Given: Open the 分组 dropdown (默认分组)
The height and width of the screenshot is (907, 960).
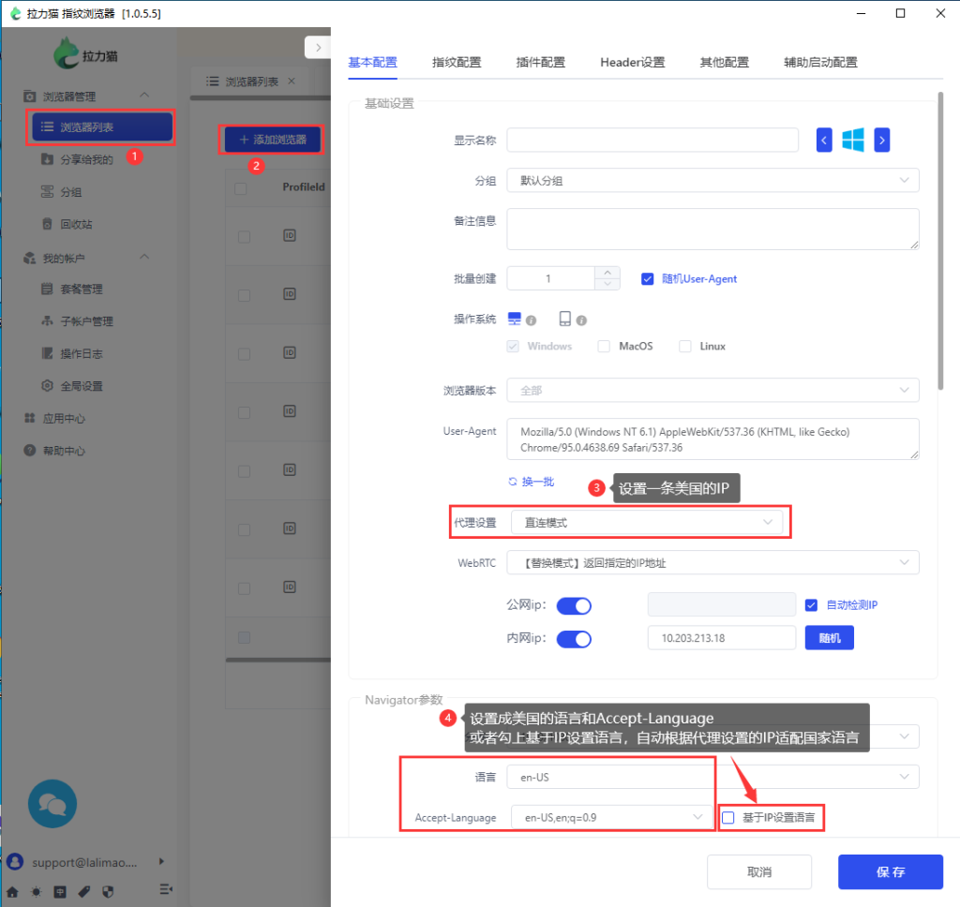Looking at the screenshot, I should [x=712, y=180].
